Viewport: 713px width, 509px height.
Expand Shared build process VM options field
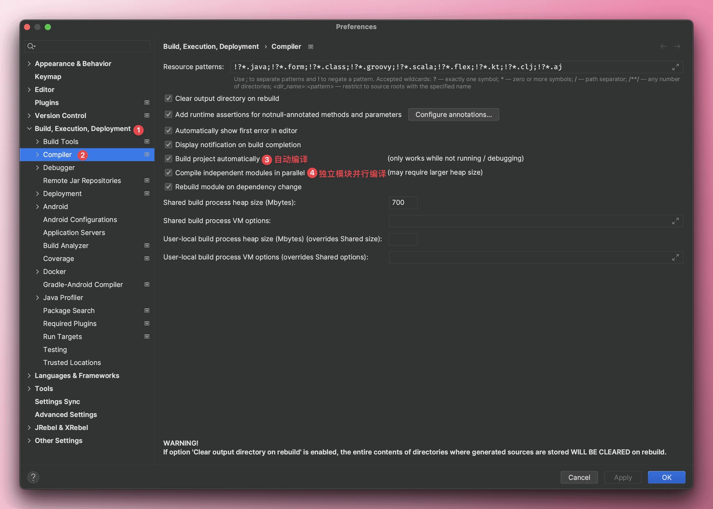tap(675, 221)
